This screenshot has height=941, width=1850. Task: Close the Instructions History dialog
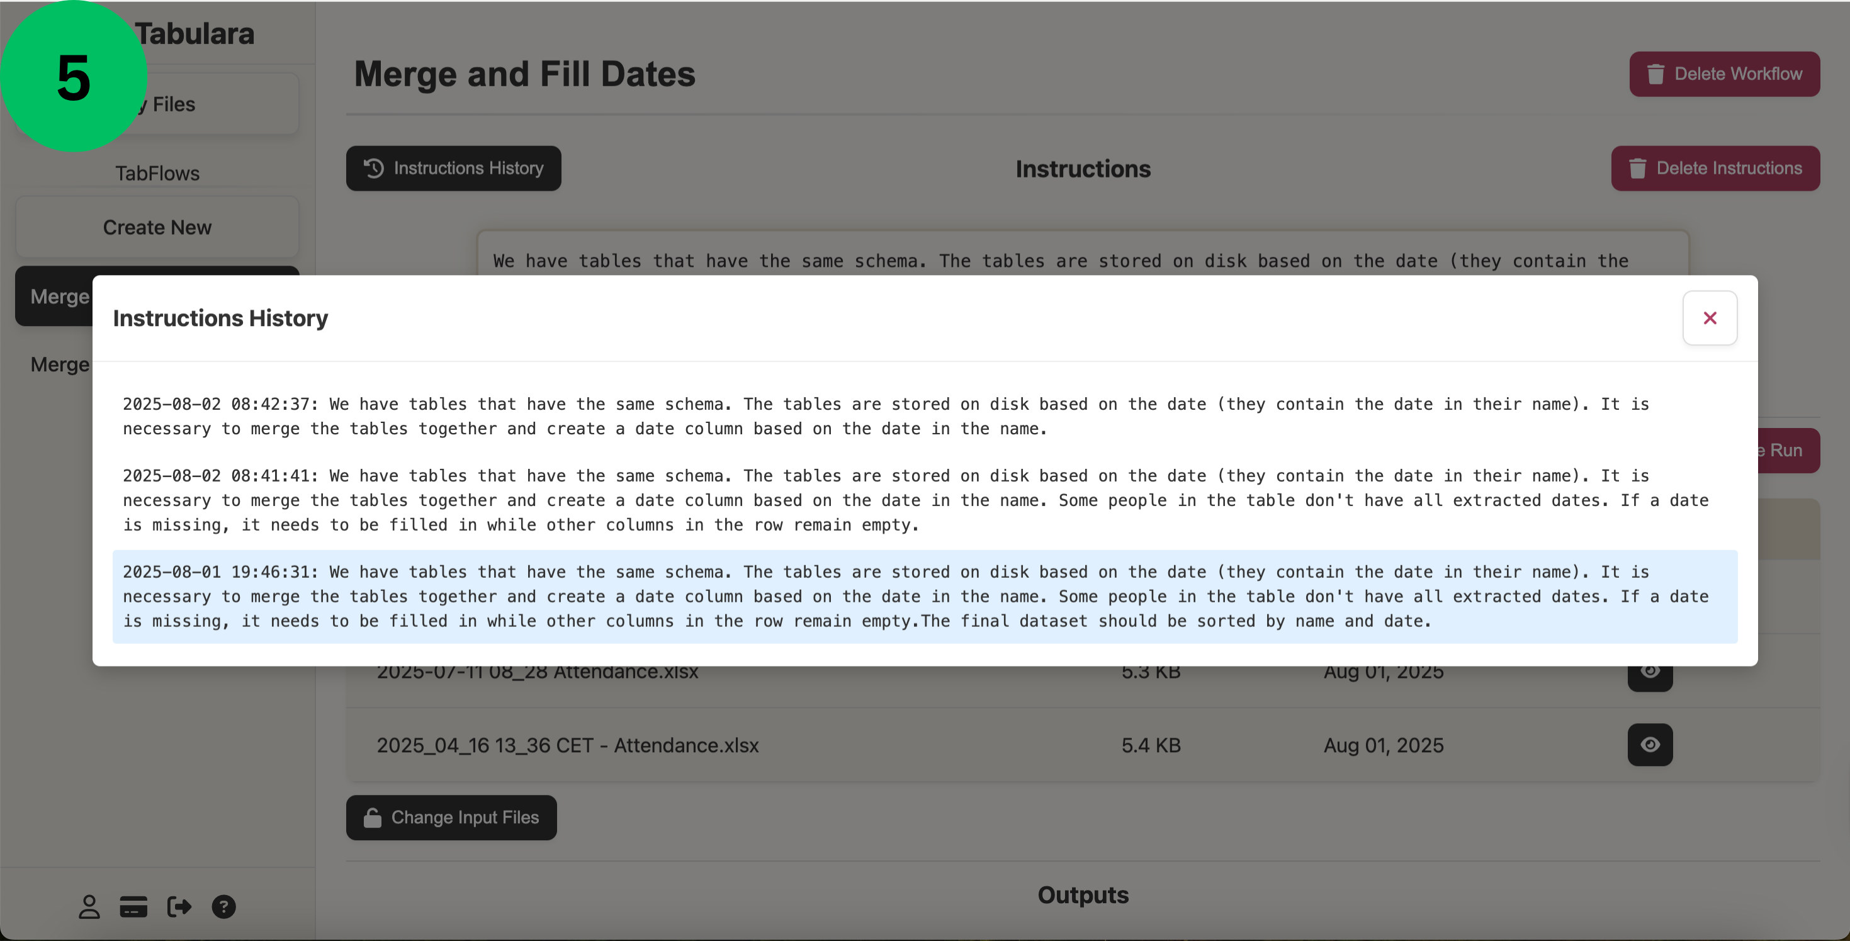1709,318
